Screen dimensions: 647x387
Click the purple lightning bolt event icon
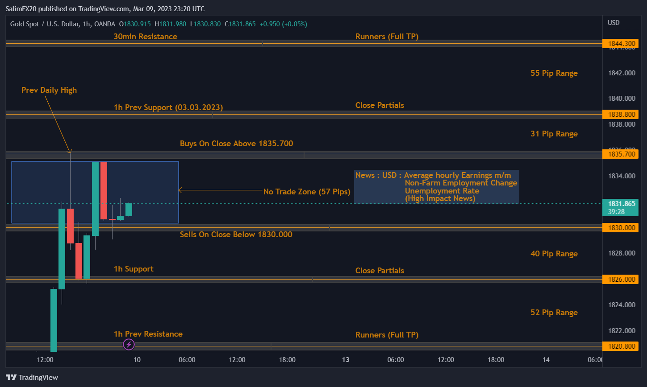point(129,344)
